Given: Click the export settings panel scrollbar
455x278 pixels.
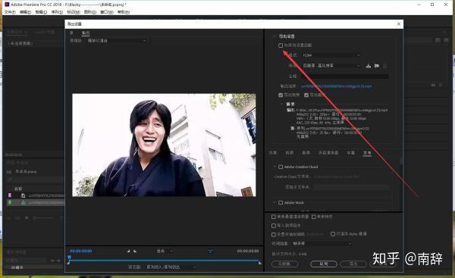Looking at the screenshot, I should coord(402,161).
